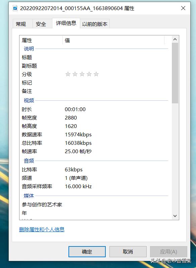The image size is (196, 268).
Task: Click the disabled 应用(A) button
Action: click(168, 252)
